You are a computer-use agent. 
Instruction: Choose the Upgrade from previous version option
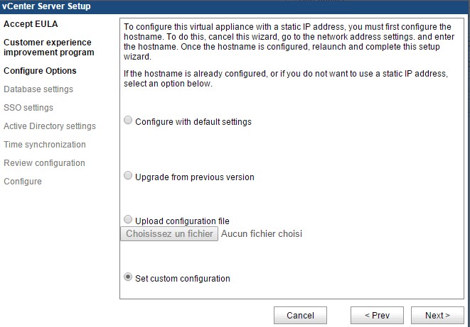pos(128,176)
